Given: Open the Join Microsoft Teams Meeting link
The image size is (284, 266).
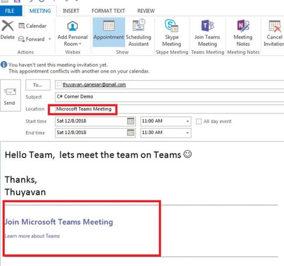Looking at the screenshot, I should (x=59, y=222).
